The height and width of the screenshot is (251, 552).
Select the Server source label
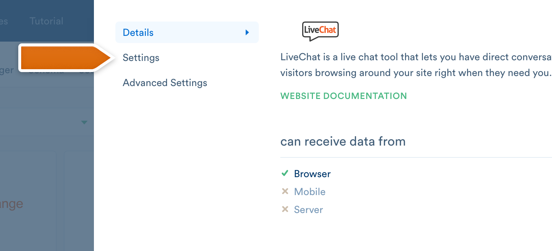[x=308, y=210]
